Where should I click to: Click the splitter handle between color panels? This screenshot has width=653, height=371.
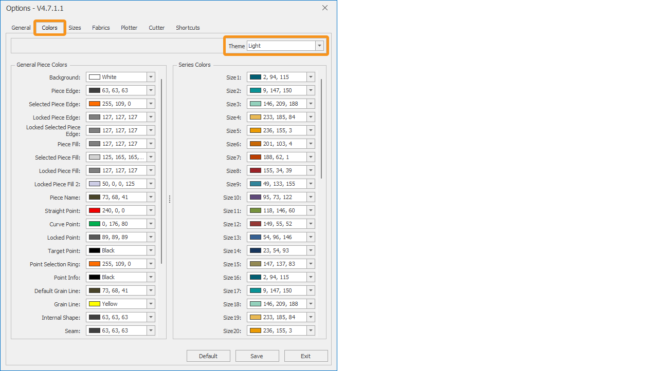point(170,199)
